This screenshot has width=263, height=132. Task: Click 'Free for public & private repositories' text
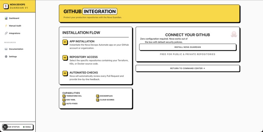(x=188, y=54)
